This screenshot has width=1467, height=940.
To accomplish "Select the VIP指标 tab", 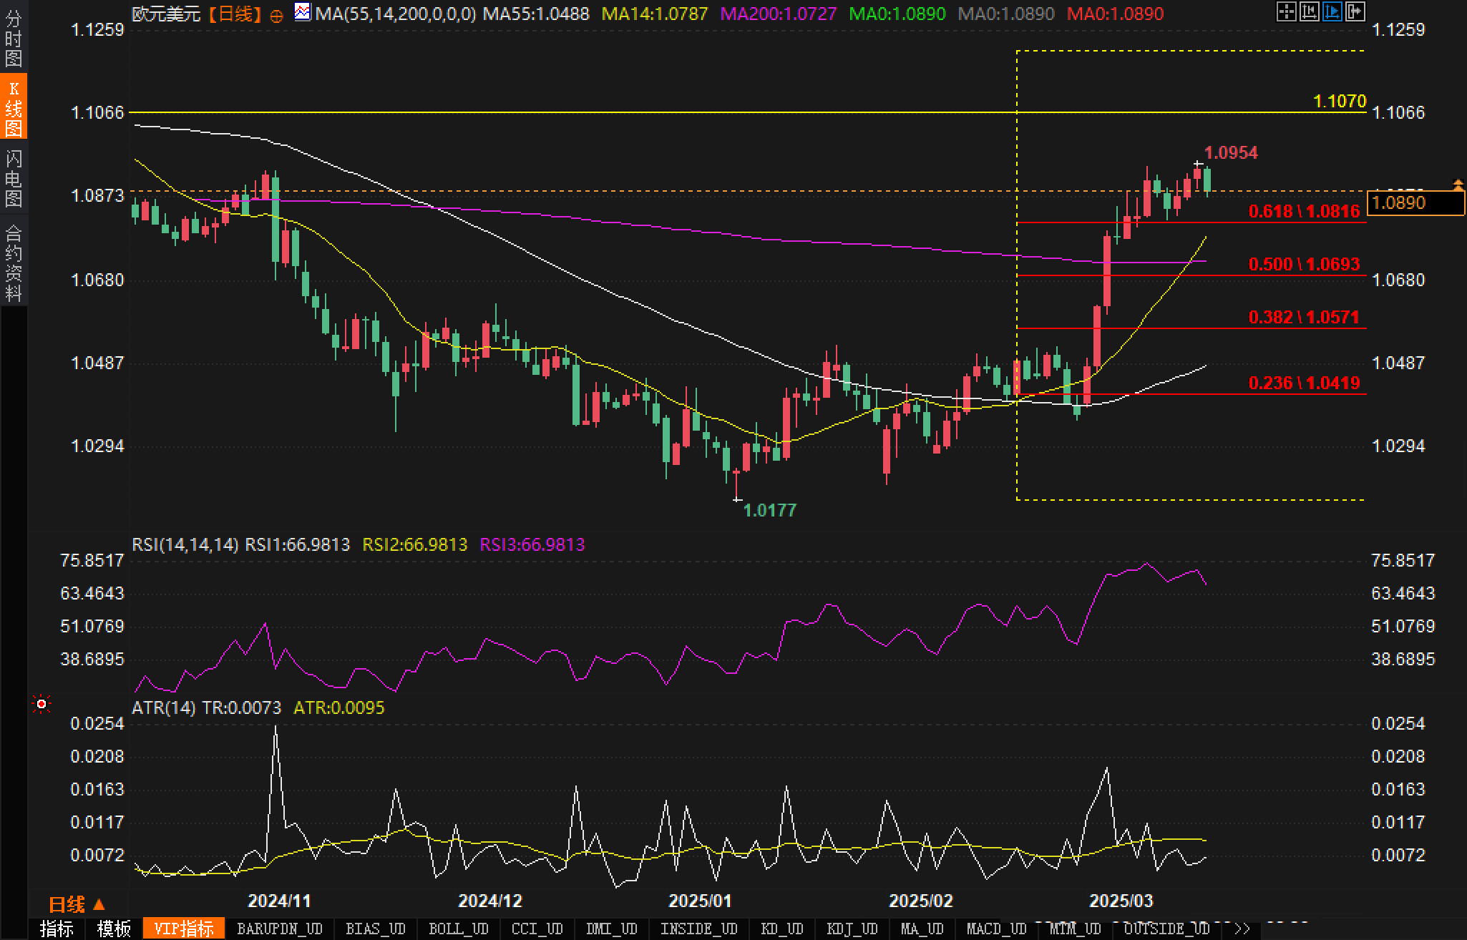I will click(x=184, y=929).
